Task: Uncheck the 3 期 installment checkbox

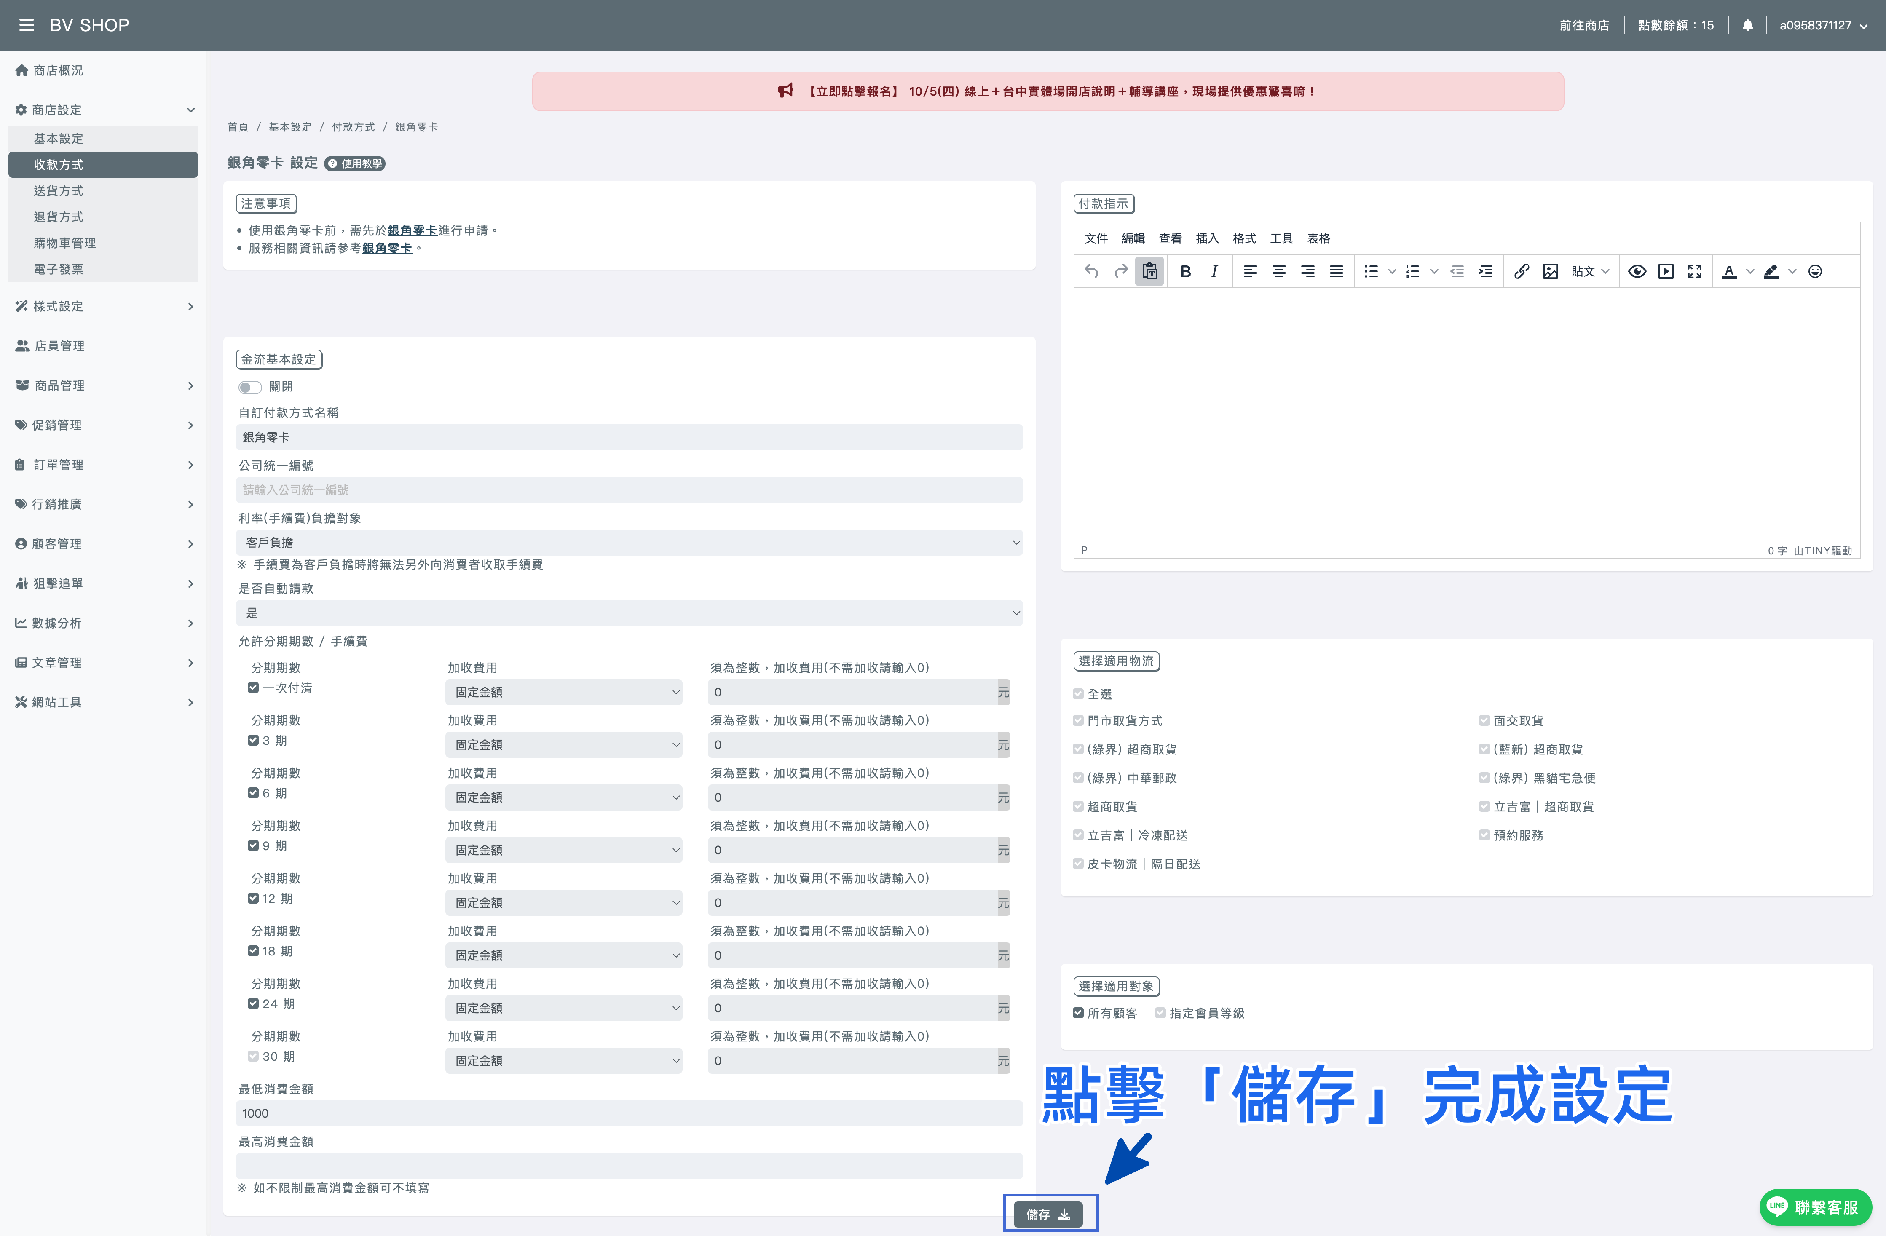Action: [253, 740]
